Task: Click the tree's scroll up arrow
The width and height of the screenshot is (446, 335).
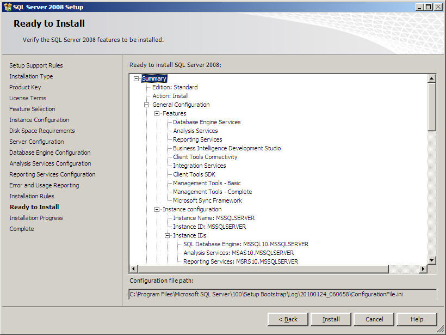Action: pos(431,78)
